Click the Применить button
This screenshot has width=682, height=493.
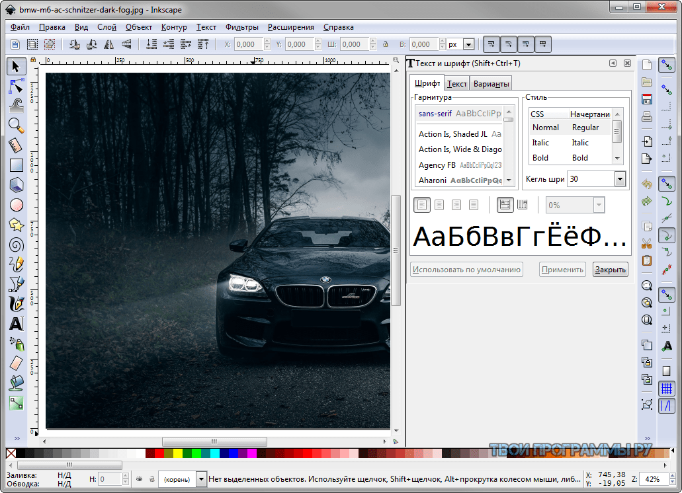click(562, 270)
